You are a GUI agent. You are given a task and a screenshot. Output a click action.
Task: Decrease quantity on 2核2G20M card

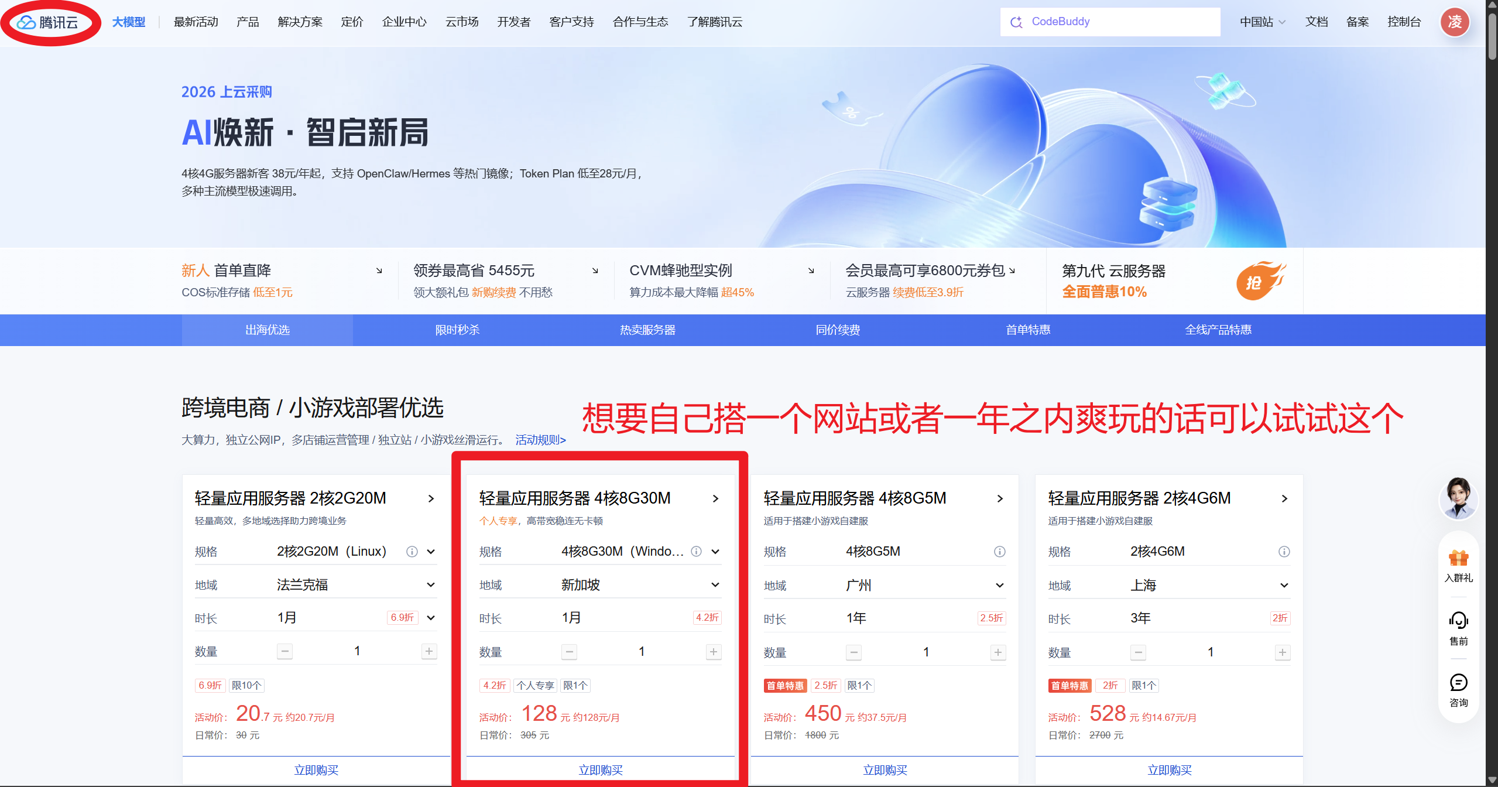click(284, 651)
